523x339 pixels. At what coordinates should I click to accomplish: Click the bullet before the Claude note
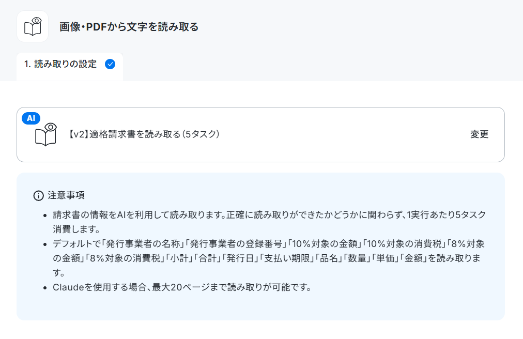45,288
